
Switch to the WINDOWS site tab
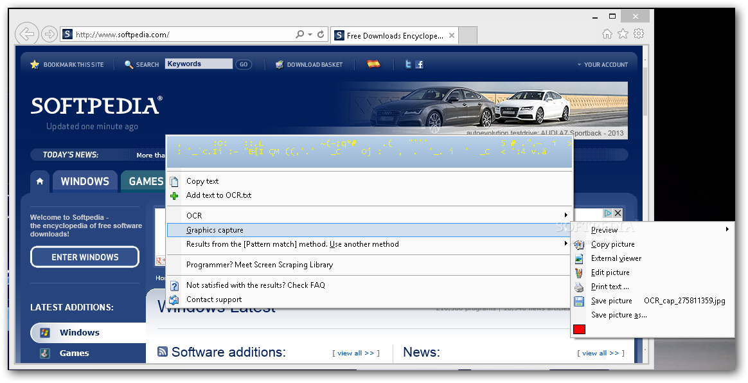click(x=85, y=181)
